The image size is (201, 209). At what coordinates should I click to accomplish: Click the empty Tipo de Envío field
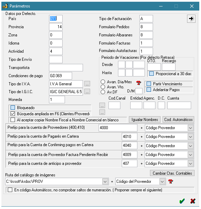(56, 59)
